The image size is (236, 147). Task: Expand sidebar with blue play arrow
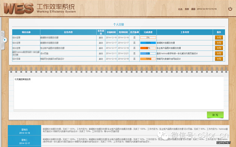(x=5, y=40)
